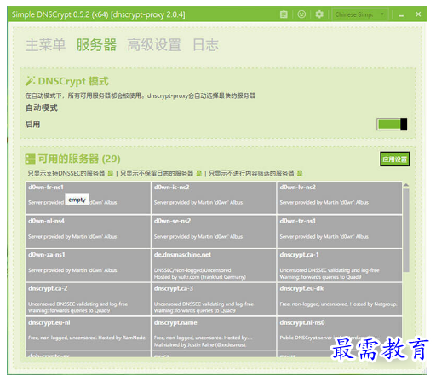Select the dnscrypt.eu-dk server tile
The width and height of the screenshot is (436, 376).
pyautogui.click(x=340, y=299)
